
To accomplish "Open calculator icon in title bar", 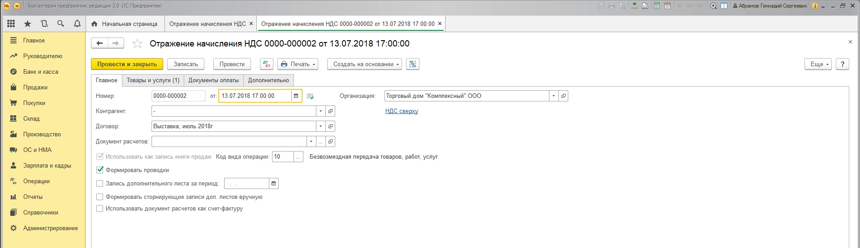I will click(x=657, y=6).
